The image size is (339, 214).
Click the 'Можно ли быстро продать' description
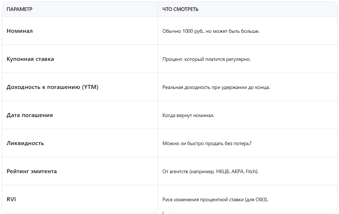pos(207,144)
